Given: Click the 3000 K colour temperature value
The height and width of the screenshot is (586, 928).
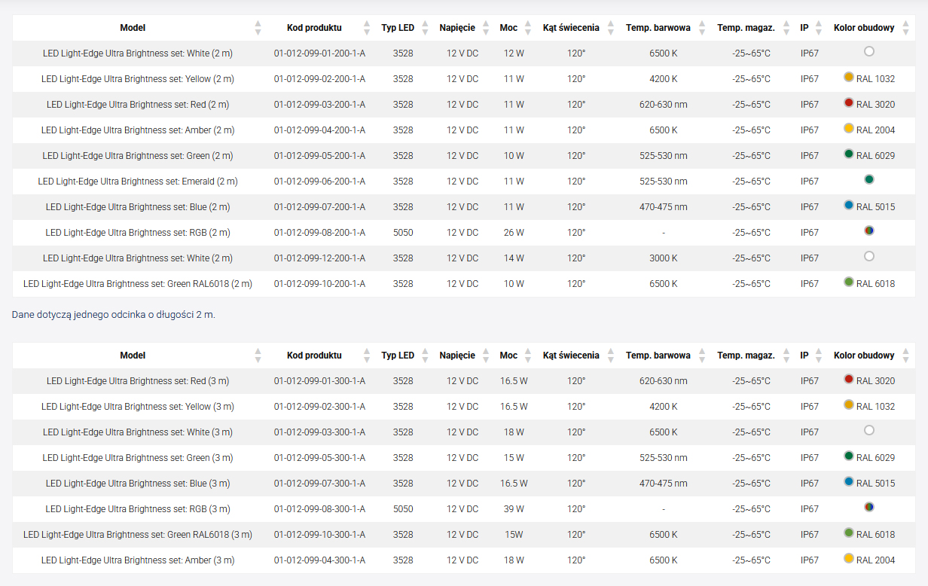Looking at the screenshot, I should click(x=663, y=258).
